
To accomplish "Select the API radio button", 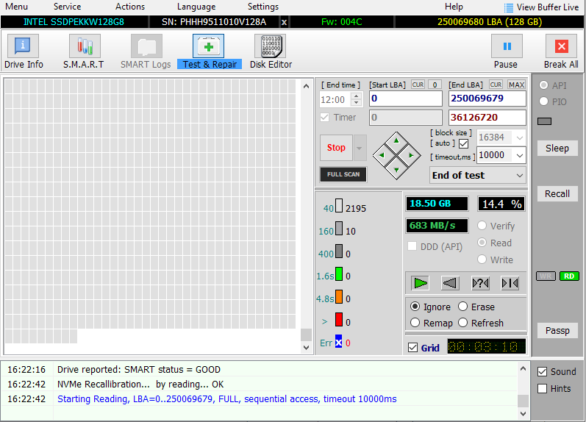I will [544, 85].
